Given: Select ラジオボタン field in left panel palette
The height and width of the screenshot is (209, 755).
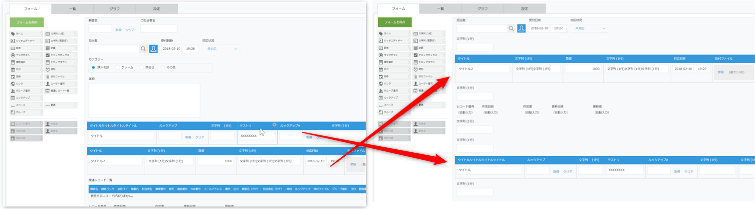Looking at the screenshot, I should [26, 55].
